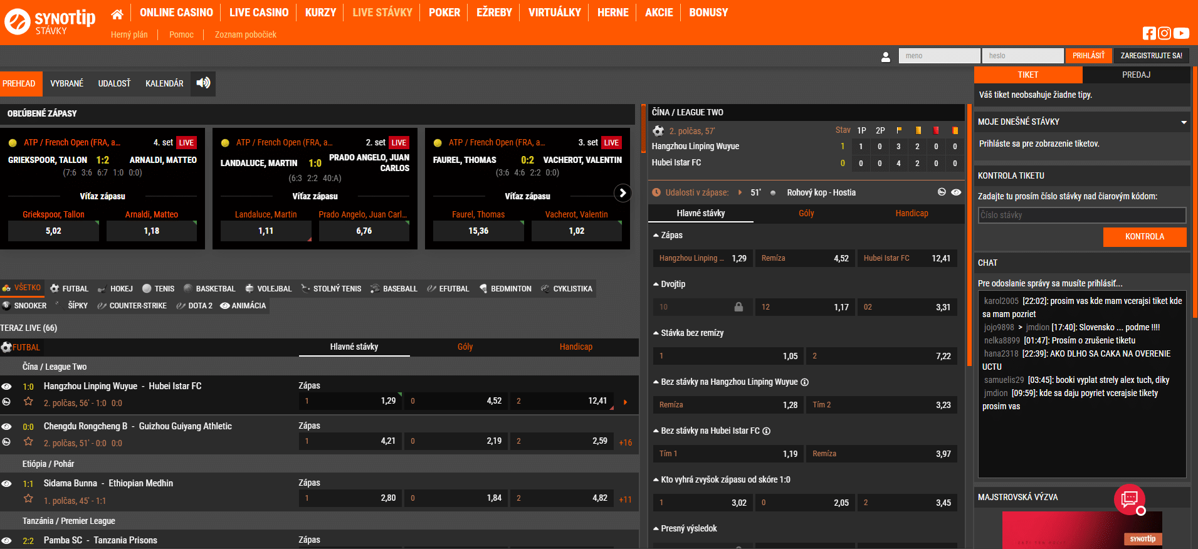Filter live events by Efutbal
This screenshot has width=1198, height=549.
[448, 288]
